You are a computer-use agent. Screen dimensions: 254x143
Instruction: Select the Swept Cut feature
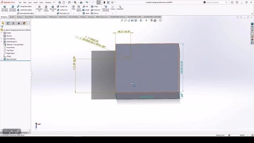click(62, 6)
